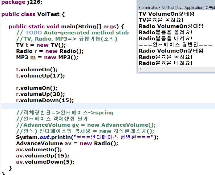The height and width of the screenshot is (175, 215).
Task: Click console line '===인터페이스 형변환===' in output panel
Action: pos(175,45)
